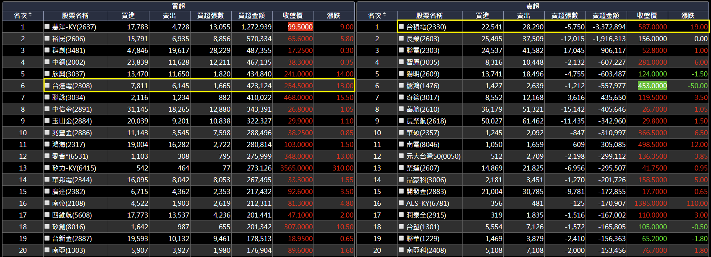Select the checkbox next to 台達電(2308)
The width and height of the screenshot is (711, 257).
click(47, 85)
